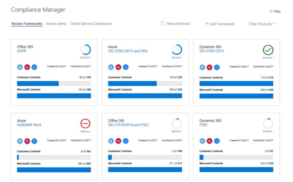The image size is (293, 182).
Task: Click the Compliance Manager page title
Action: (x=38, y=10)
